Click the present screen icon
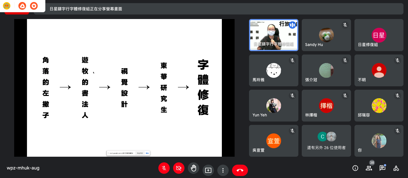 tap(208, 170)
